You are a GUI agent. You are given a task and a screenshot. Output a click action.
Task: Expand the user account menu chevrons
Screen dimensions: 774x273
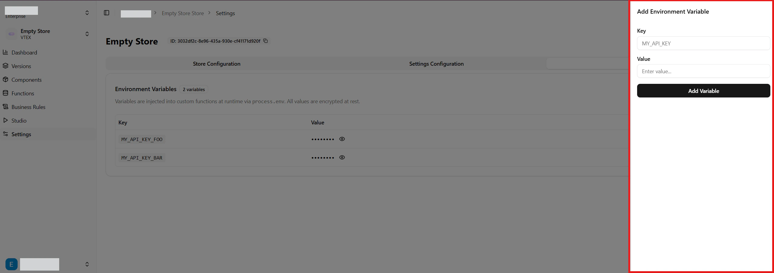(87, 264)
